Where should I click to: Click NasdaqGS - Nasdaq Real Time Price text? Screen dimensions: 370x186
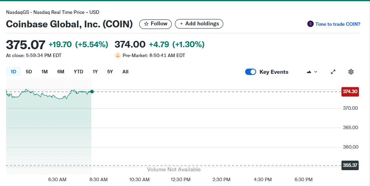tap(45, 12)
